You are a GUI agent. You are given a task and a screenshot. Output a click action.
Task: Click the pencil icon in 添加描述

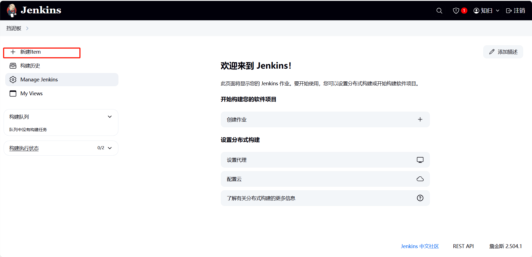coord(492,52)
